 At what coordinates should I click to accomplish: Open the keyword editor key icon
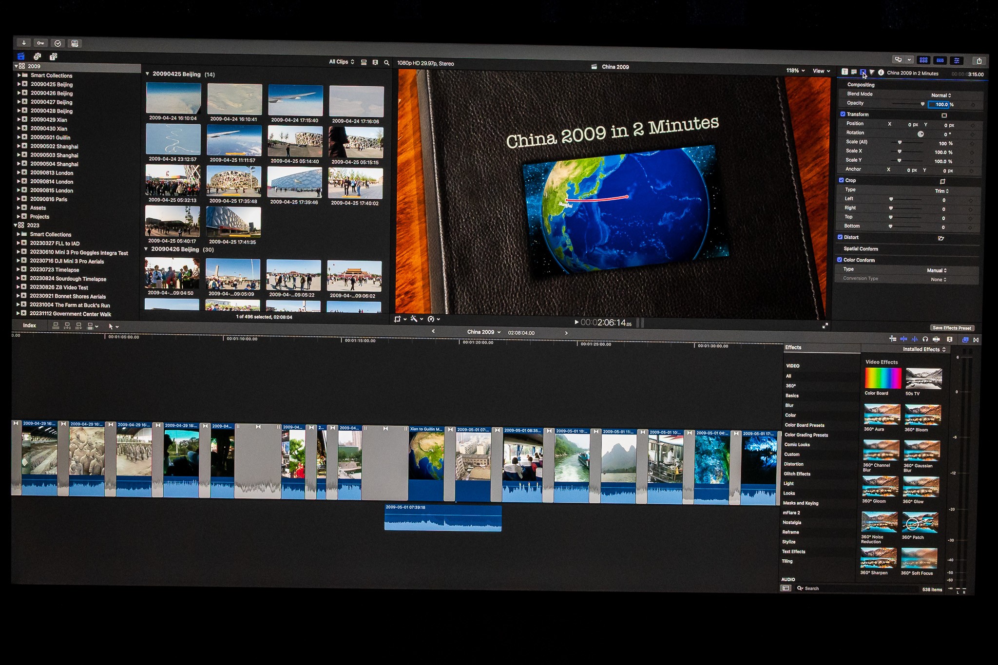[x=40, y=43]
